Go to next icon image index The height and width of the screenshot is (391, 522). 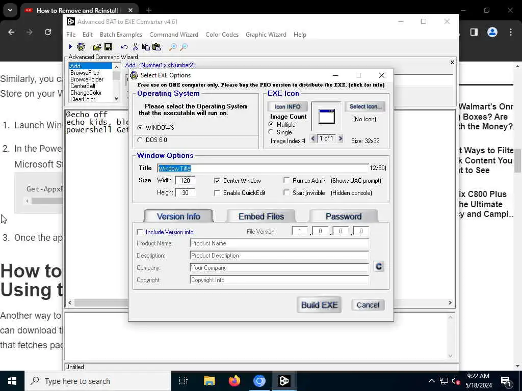point(340,138)
